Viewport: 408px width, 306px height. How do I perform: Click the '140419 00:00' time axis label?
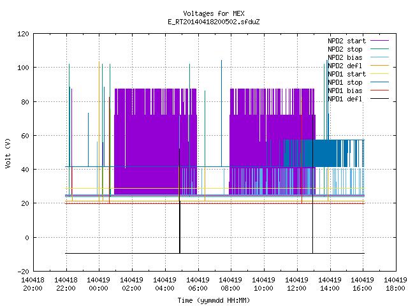click(98, 284)
